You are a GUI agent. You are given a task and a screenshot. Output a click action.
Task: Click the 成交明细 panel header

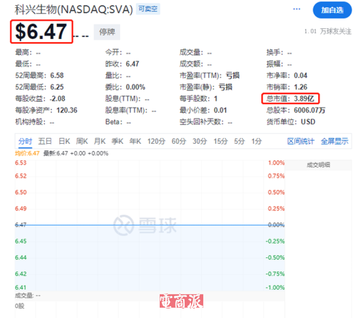319,165
